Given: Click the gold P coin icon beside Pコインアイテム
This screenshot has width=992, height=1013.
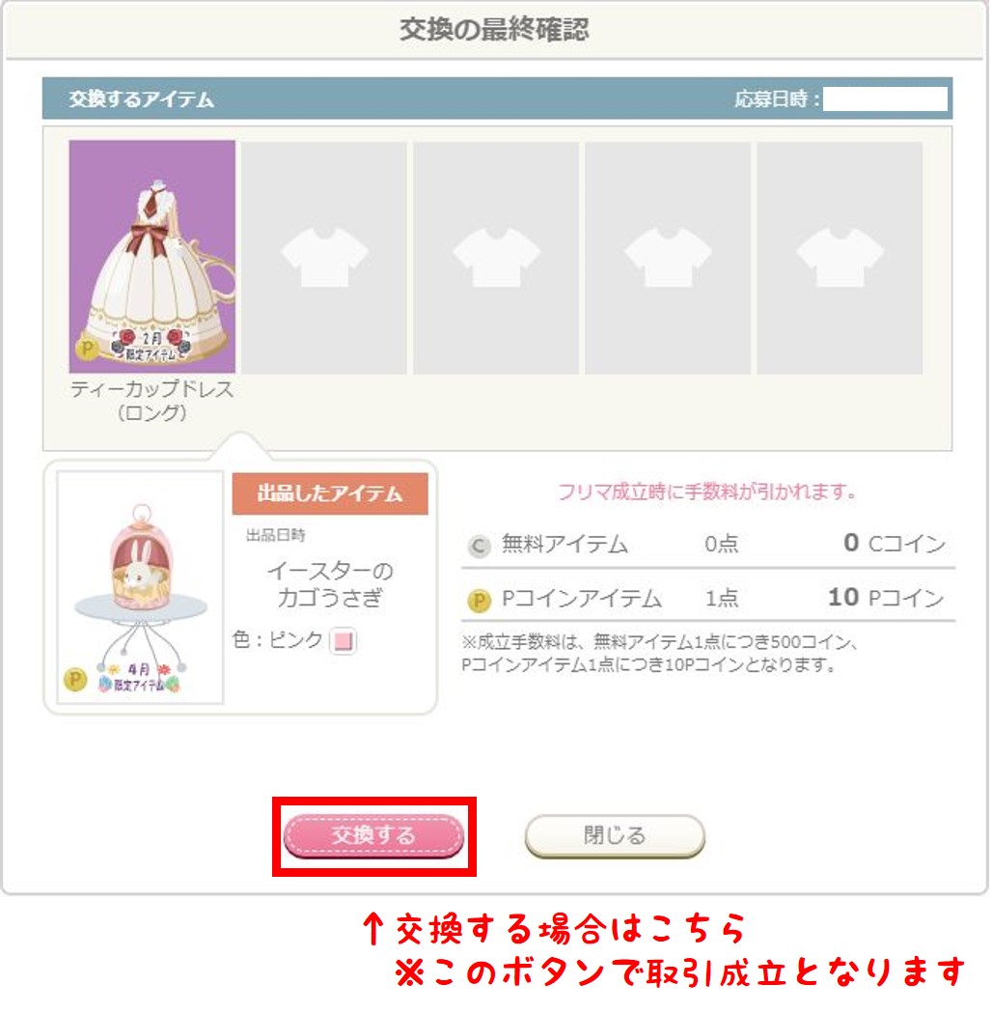Looking at the screenshot, I should [480, 602].
